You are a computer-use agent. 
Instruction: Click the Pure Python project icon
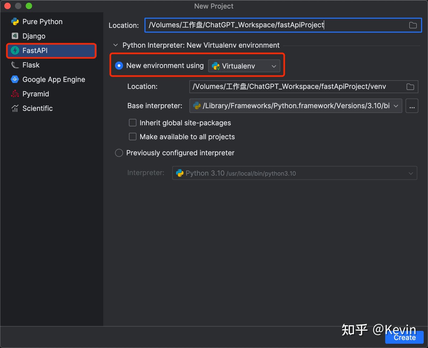(x=15, y=22)
